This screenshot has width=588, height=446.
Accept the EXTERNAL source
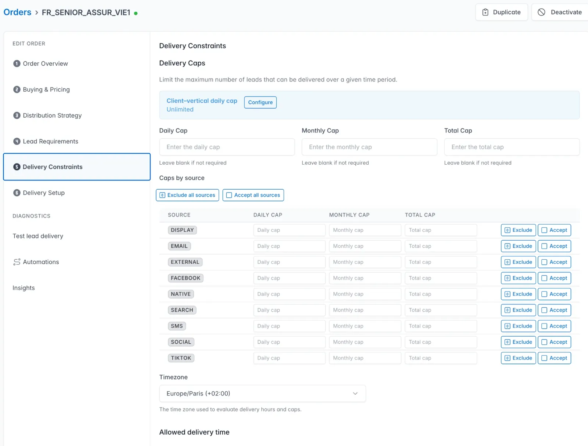pos(554,262)
